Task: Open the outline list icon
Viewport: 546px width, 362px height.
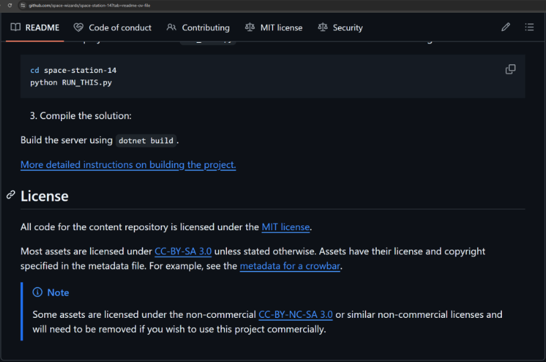Action: (x=529, y=27)
